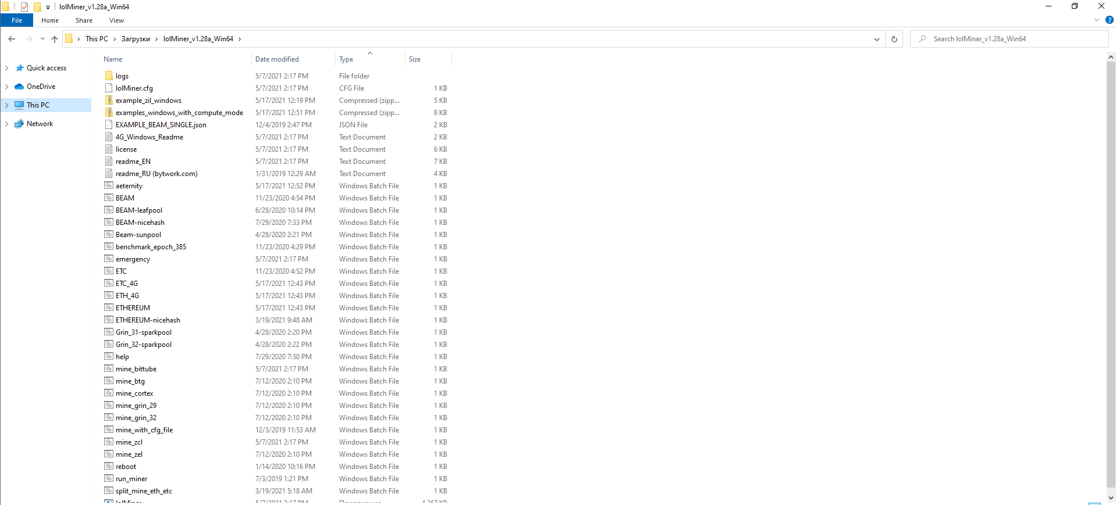
Task: Select the benchmark_epoch_385 batch icon
Action: pyautogui.click(x=109, y=246)
